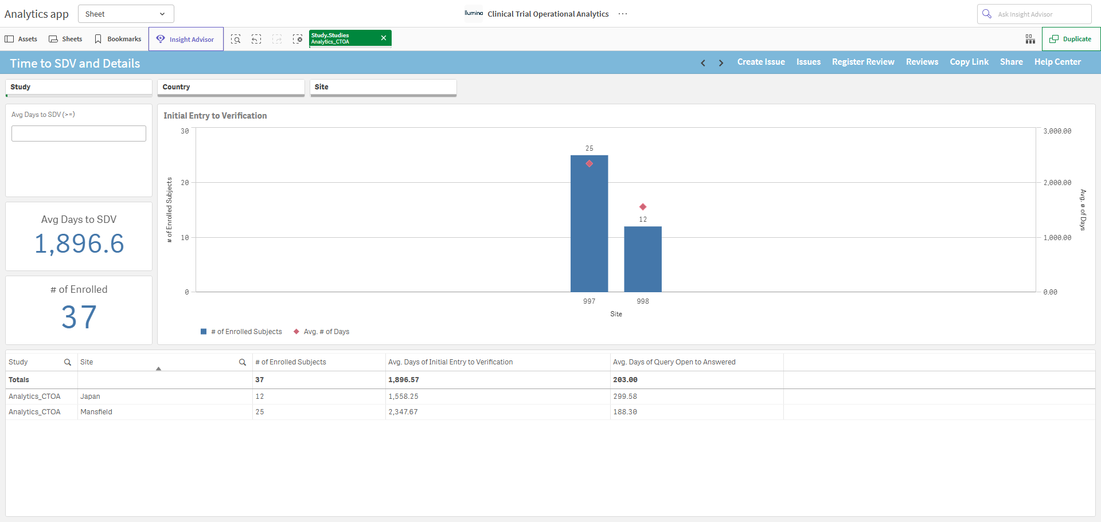Image resolution: width=1101 pixels, height=522 pixels.
Task: Select the bar for site 997
Action: (x=589, y=223)
